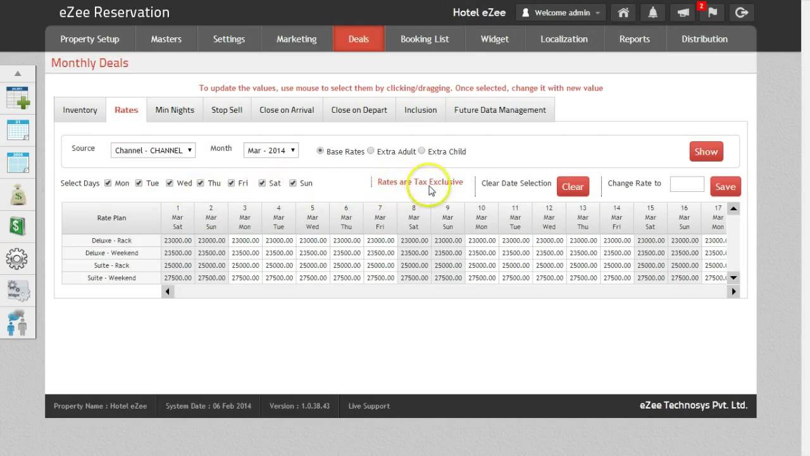
Task: Open the Widget menu in navigation bar
Action: pyautogui.click(x=495, y=39)
